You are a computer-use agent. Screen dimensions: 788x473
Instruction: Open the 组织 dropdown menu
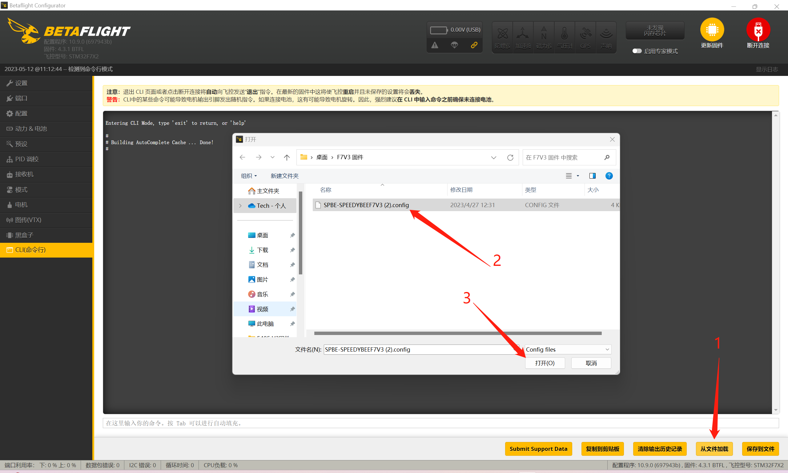coord(249,175)
